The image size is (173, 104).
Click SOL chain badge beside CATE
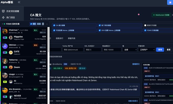pos(5,53)
